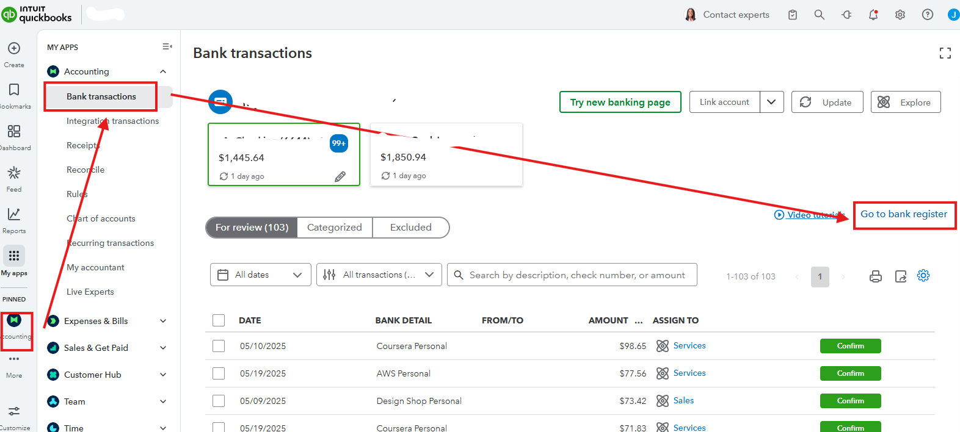
Task: Switch to the Categorized tab
Action: coord(335,228)
